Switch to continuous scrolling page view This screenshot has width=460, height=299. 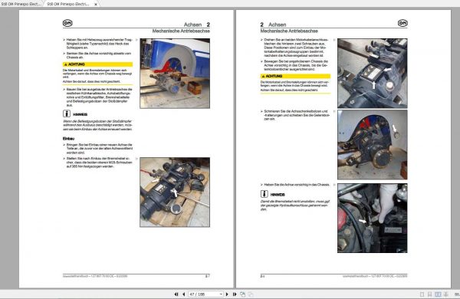tap(429, 294)
